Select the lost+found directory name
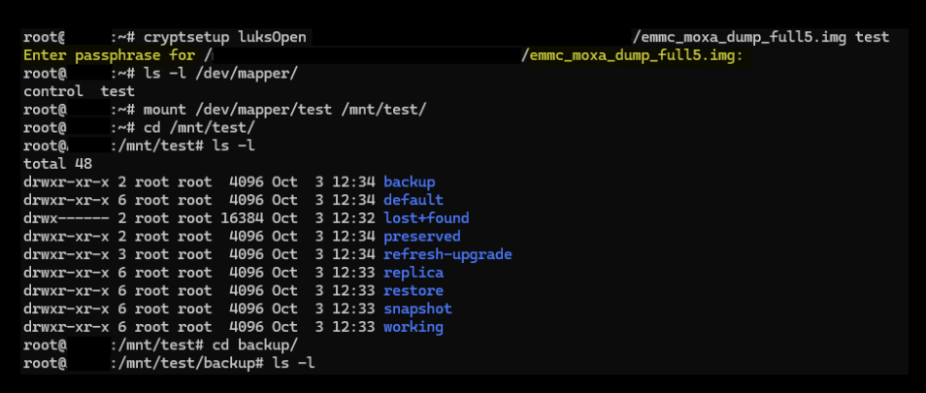 point(425,218)
